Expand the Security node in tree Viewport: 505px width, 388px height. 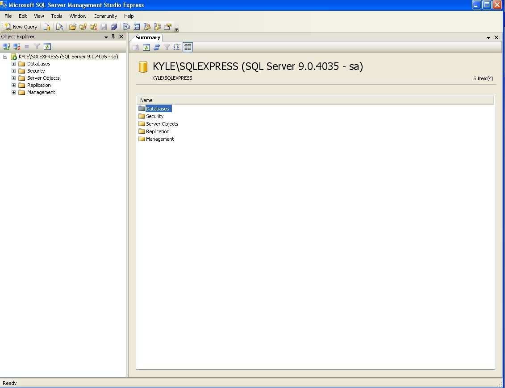click(x=13, y=71)
